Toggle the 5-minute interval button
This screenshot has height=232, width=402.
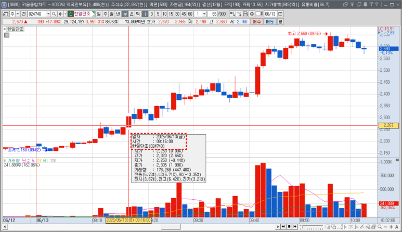[x=158, y=14]
